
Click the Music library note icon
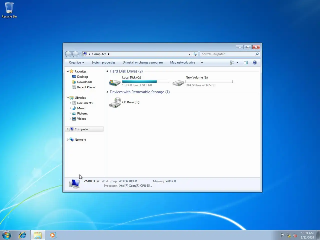[x=74, y=108]
